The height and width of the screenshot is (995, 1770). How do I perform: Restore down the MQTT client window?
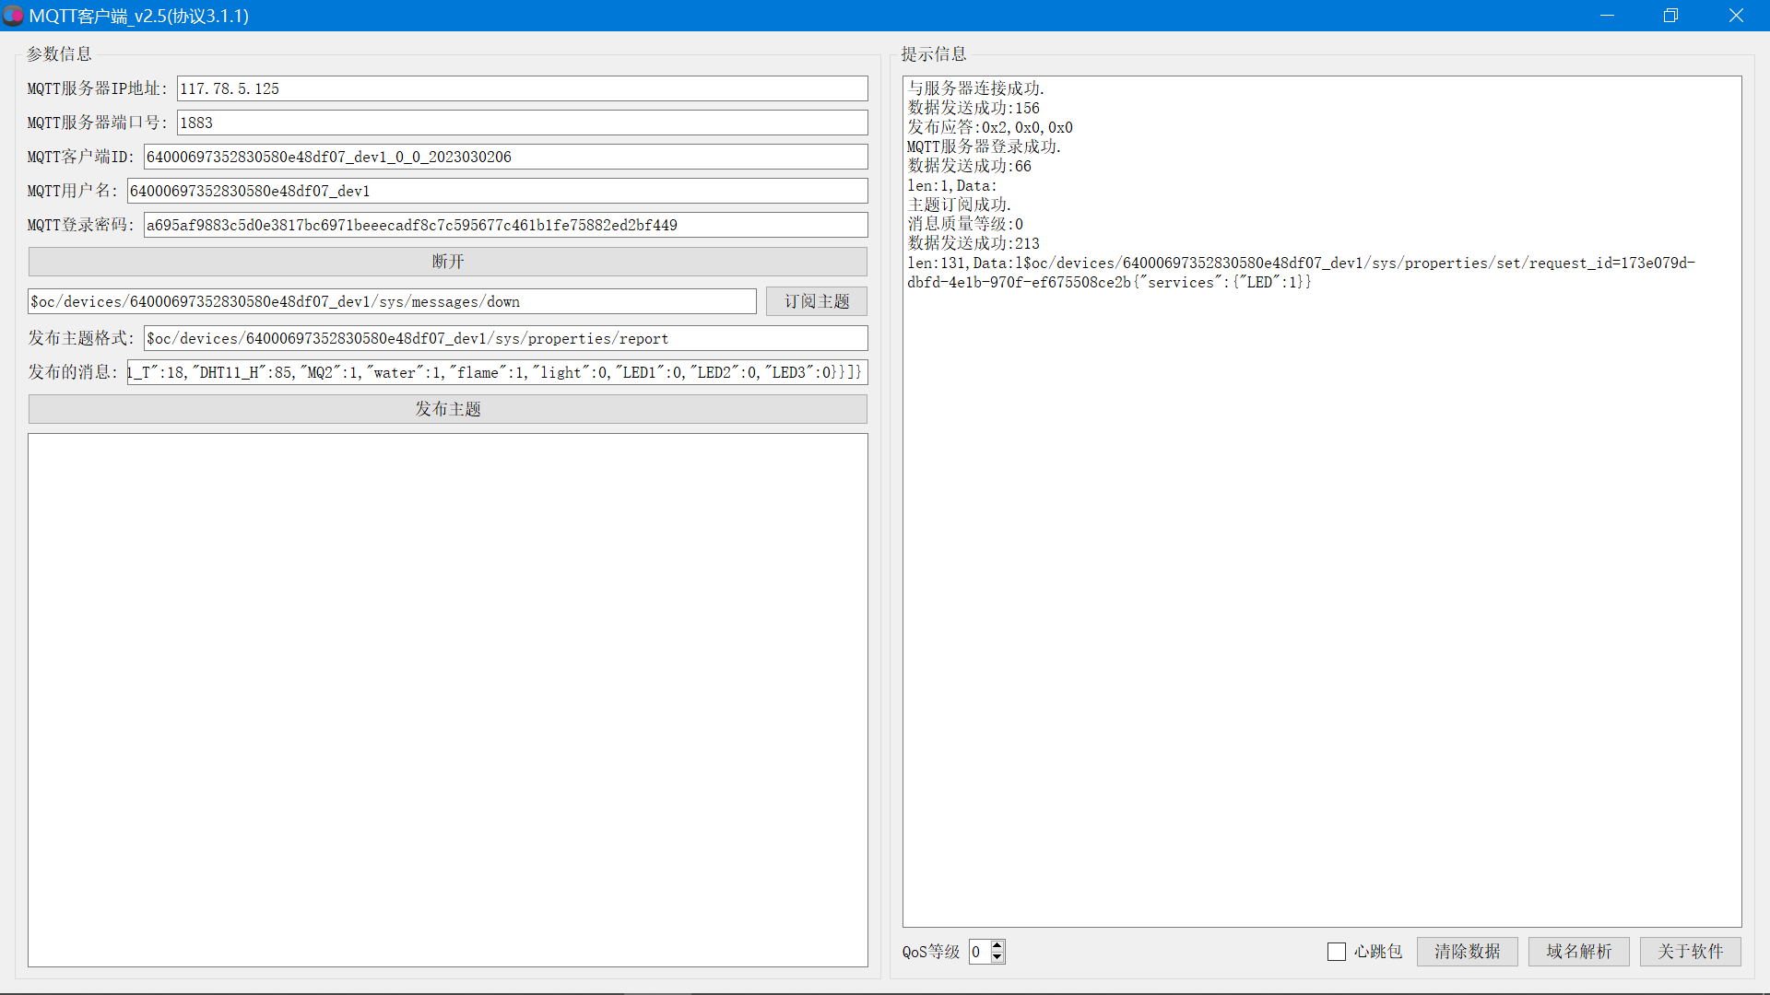[1670, 16]
